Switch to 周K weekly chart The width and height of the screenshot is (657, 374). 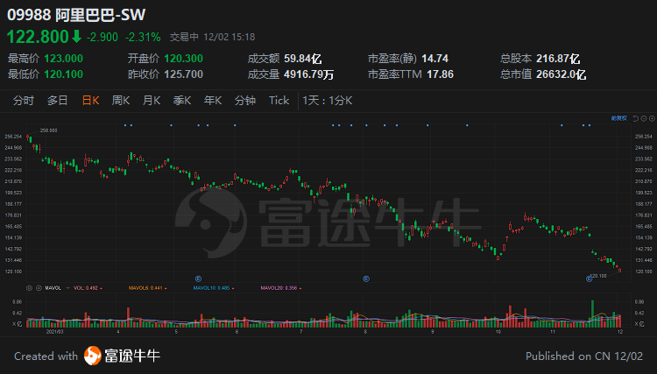coord(121,101)
